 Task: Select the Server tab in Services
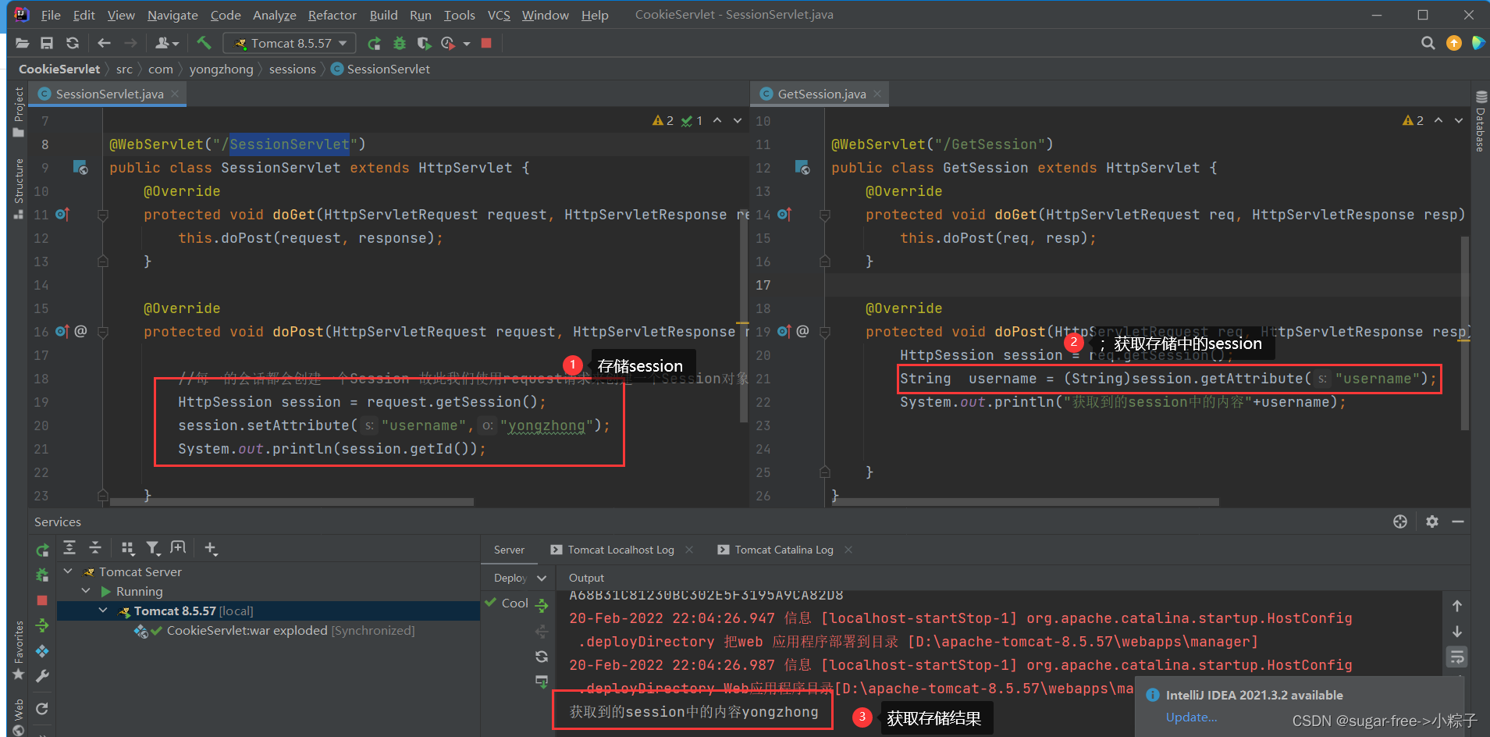pos(509,550)
